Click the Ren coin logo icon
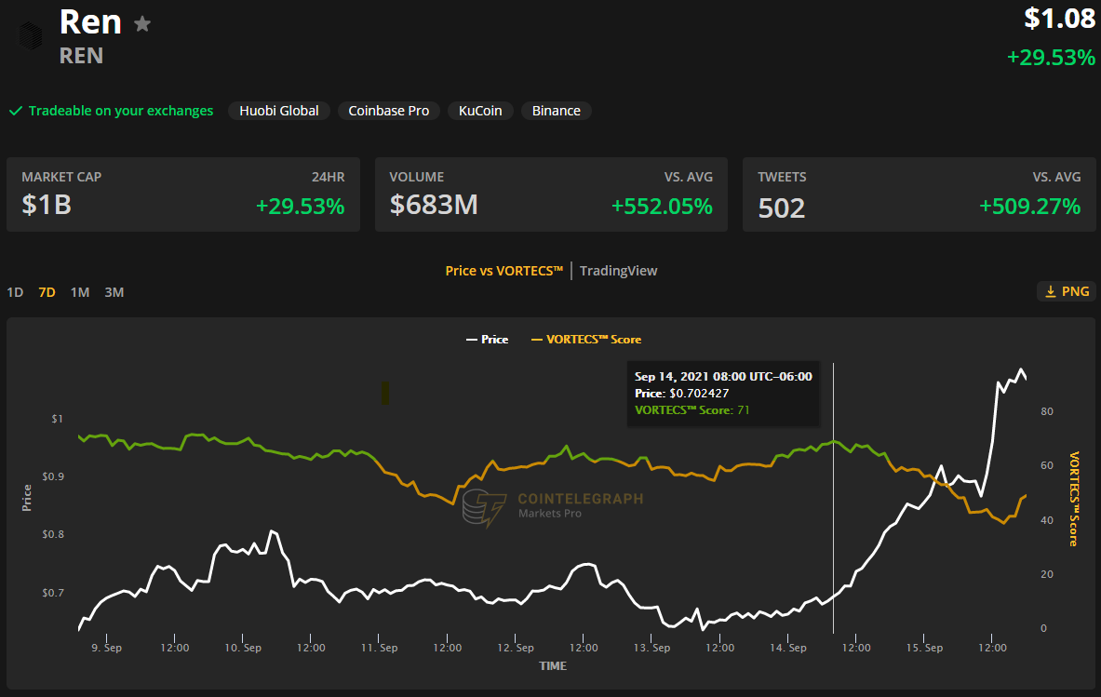 (x=30, y=35)
